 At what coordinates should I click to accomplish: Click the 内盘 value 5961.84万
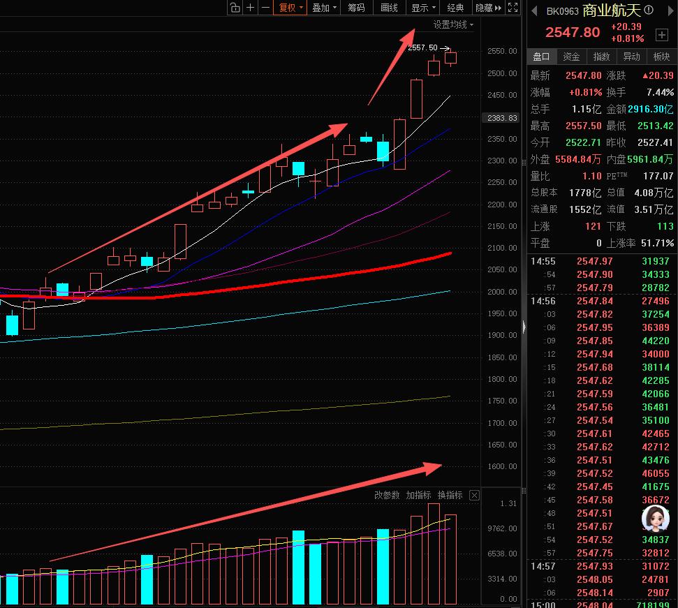tap(650, 159)
